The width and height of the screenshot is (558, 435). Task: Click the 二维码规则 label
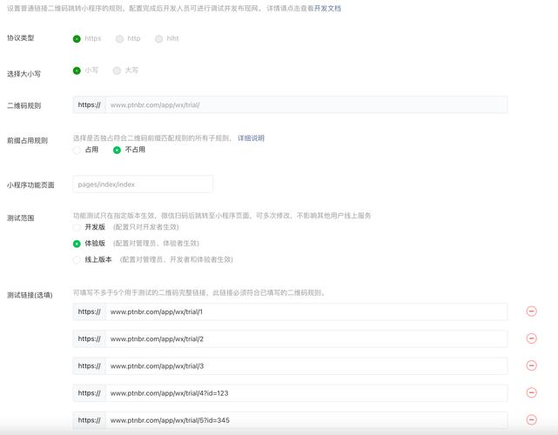click(x=24, y=105)
